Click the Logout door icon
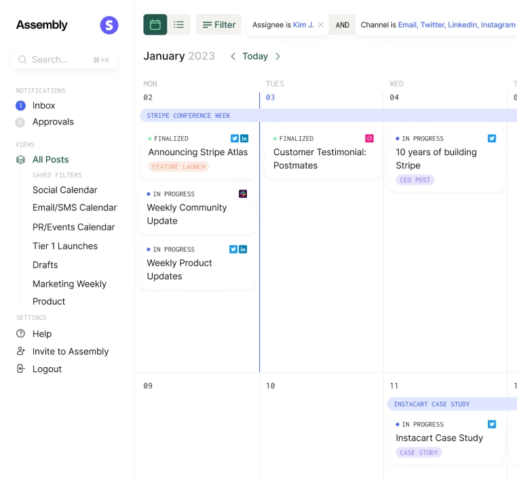 [x=21, y=369]
